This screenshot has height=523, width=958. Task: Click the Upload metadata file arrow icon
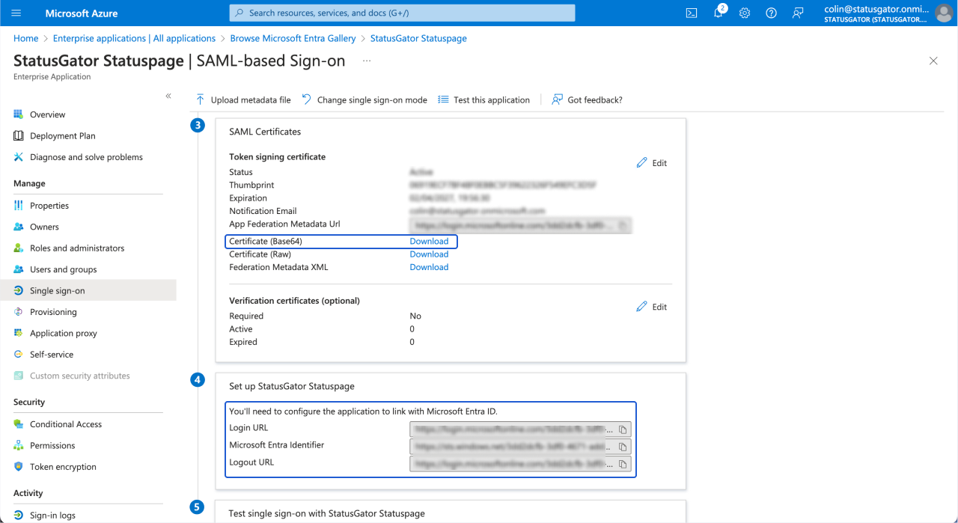[200, 100]
